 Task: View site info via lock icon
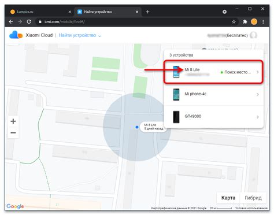pyautogui.click(x=40, y=22)
